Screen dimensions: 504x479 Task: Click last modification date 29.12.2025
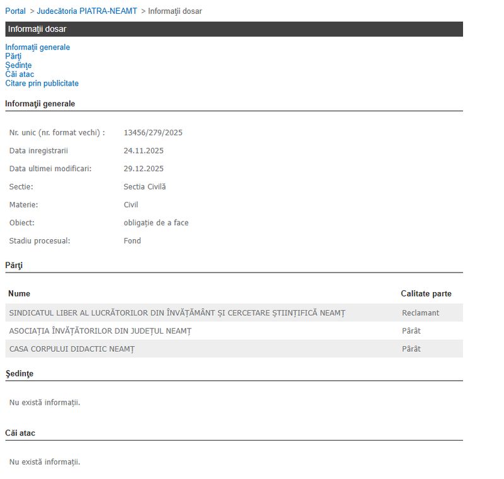click(x=144, y=169)
